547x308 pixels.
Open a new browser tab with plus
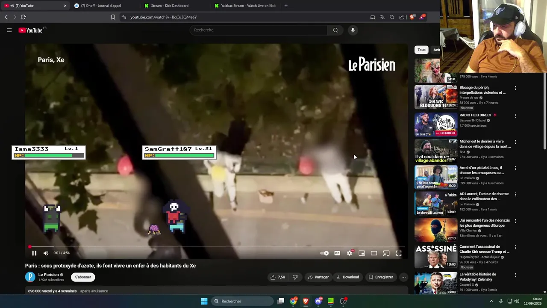coord(286,6)
